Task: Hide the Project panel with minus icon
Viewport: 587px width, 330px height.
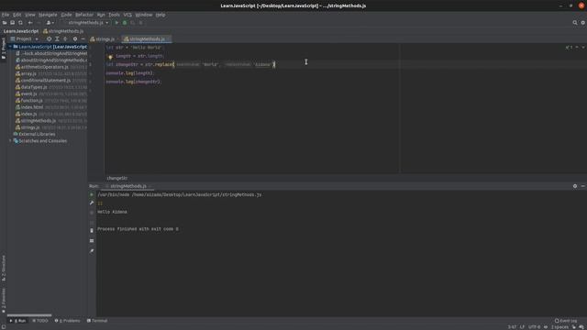Action: tap(83, 38)
